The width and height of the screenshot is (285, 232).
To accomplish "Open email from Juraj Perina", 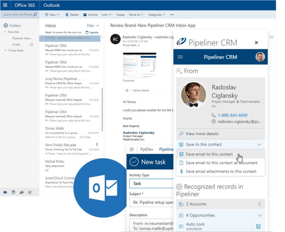I will point(72,83).
